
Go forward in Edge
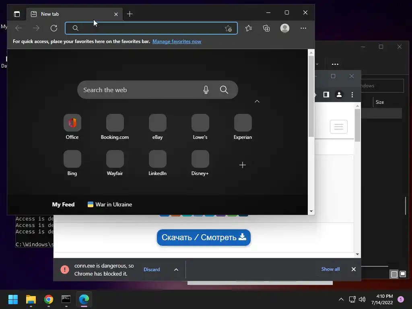(36, 28)
